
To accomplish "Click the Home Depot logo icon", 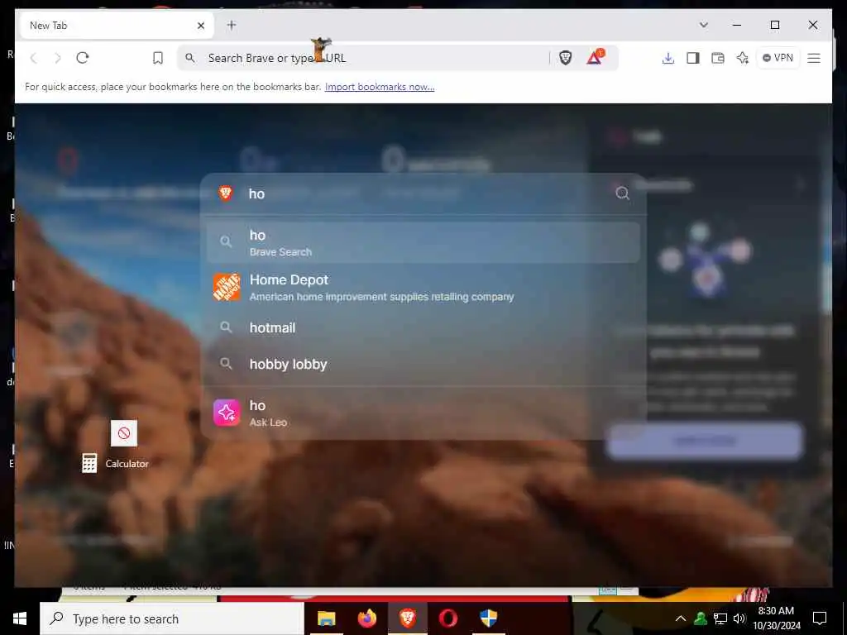I will click(227, 287).
